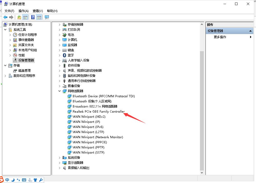Select Broadcom 802.11n 网络适配器
This screenshot has height=183, width=256.
(95, 106)
